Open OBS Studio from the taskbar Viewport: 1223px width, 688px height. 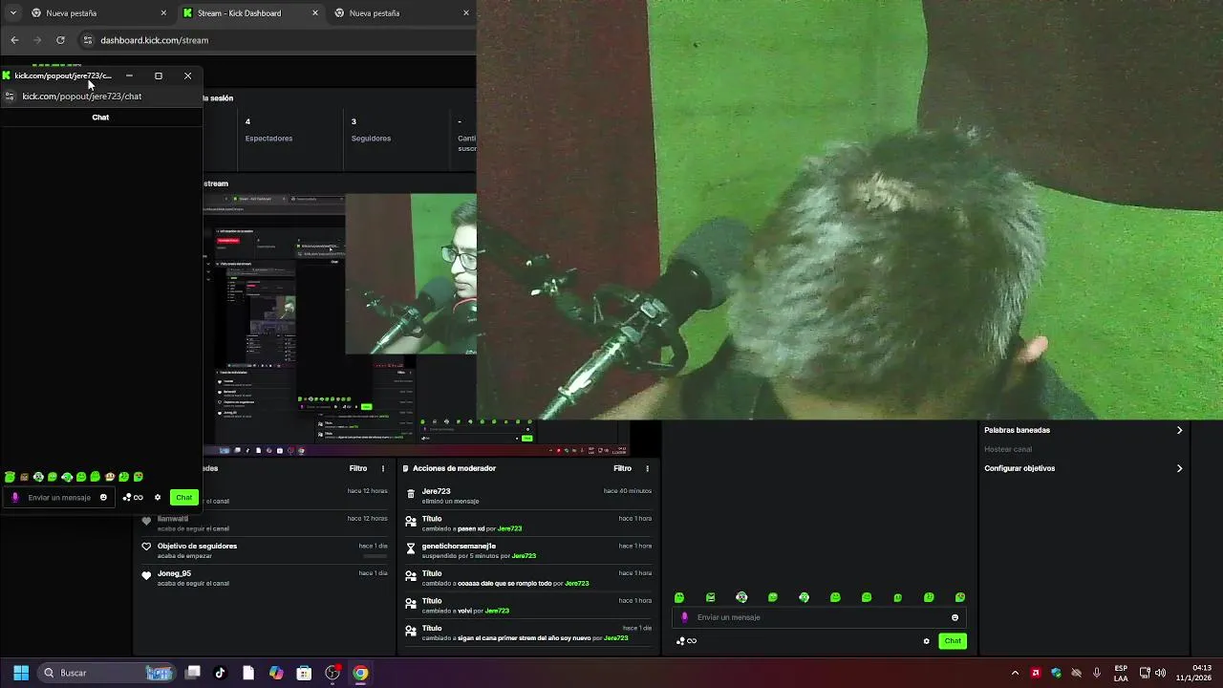[333, 673]
